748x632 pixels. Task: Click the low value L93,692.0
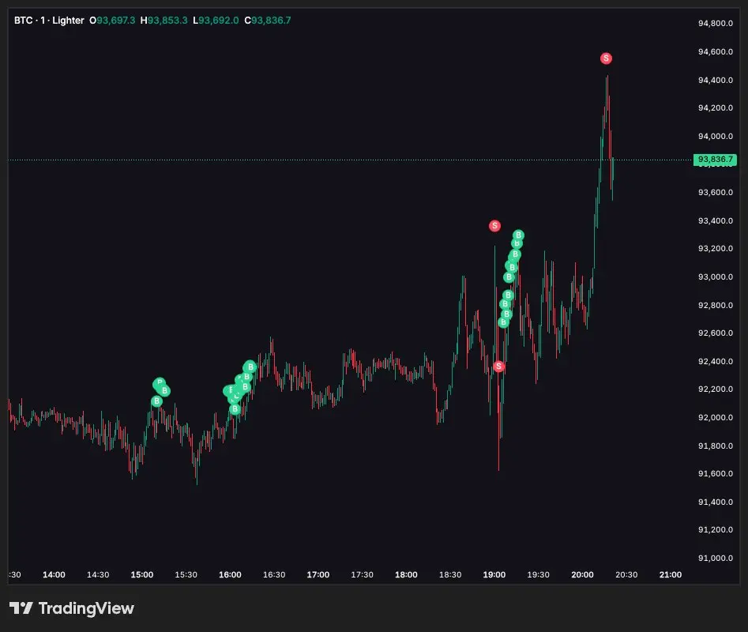(216, 21)
